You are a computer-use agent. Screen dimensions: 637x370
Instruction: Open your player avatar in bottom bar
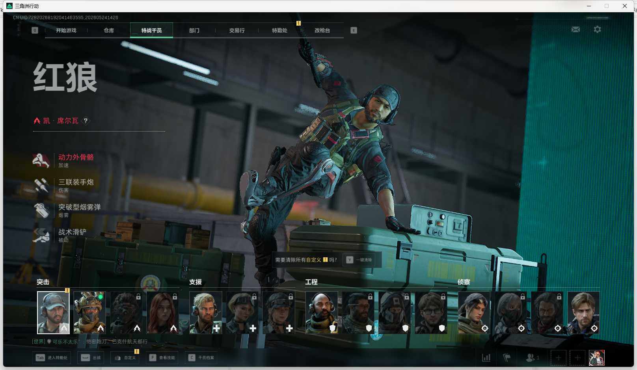(597, 358)
